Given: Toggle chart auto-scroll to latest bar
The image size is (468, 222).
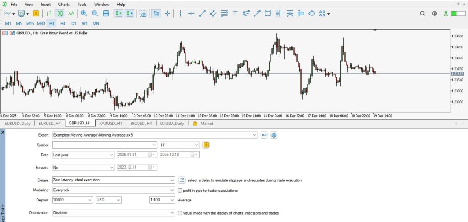Looking at the screenshot, I should pyautogui.click(x=119, y=14).
